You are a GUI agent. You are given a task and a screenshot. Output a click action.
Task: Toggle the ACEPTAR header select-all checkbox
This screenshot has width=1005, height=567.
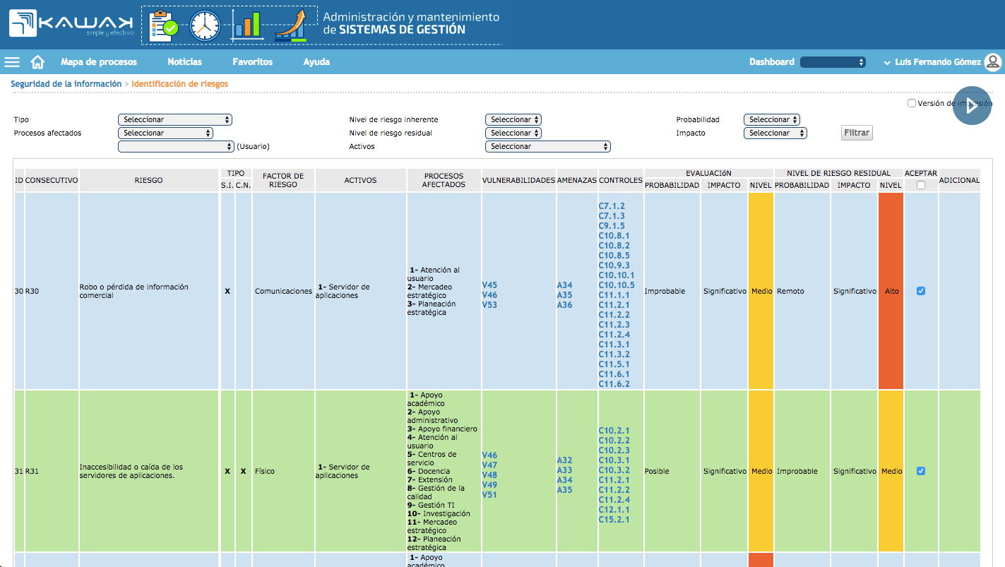click(921, 185)
